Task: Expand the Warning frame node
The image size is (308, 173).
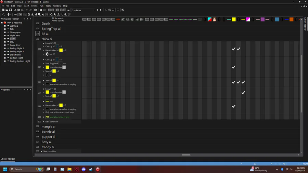Action: 5,26
